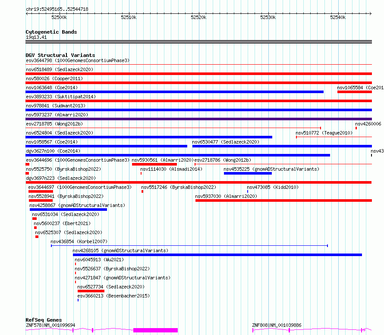Click the nsv6525307 (Sedlazeck2020) label
This screenshot has height=335, width=384.
pyautogui.click(x=69, y=232)
